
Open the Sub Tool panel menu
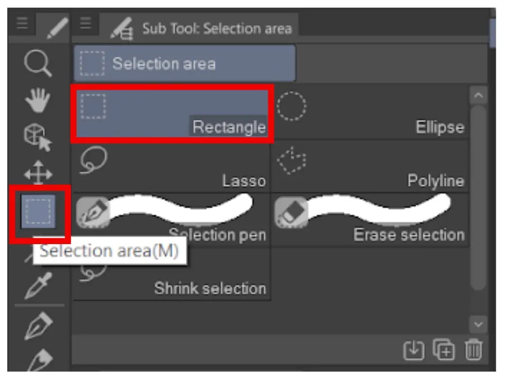point(85,23)
